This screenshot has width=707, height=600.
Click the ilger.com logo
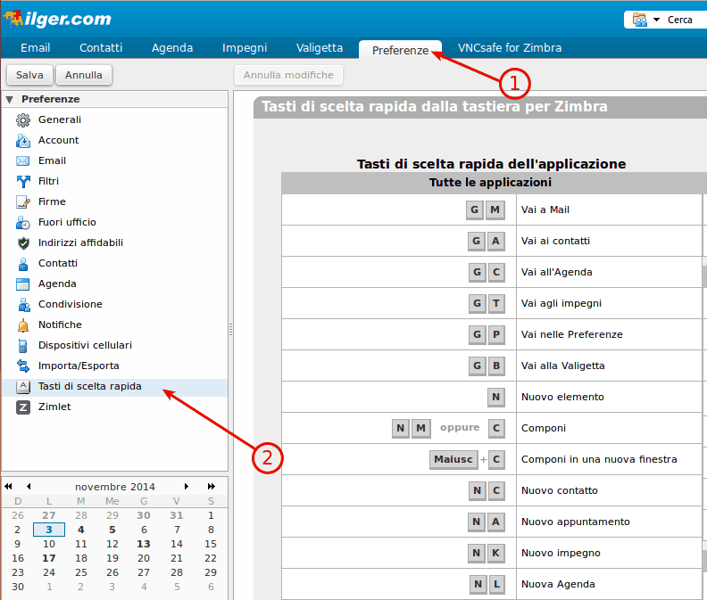click(57, 19)
